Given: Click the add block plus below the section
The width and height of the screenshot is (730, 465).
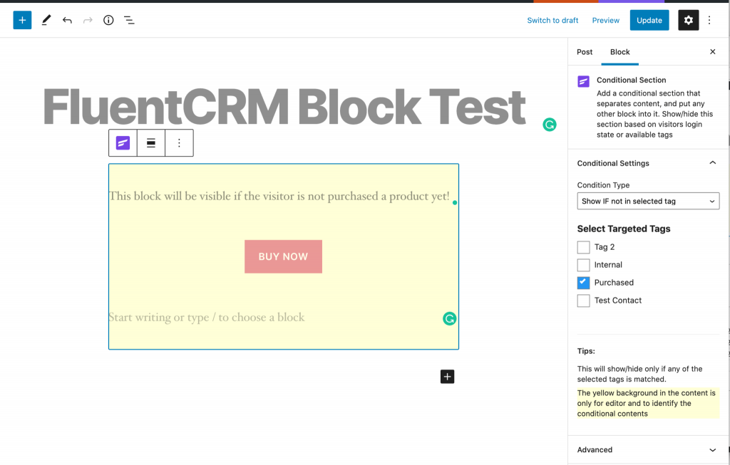Looking at the screenshot, I should tap(447, 376).
